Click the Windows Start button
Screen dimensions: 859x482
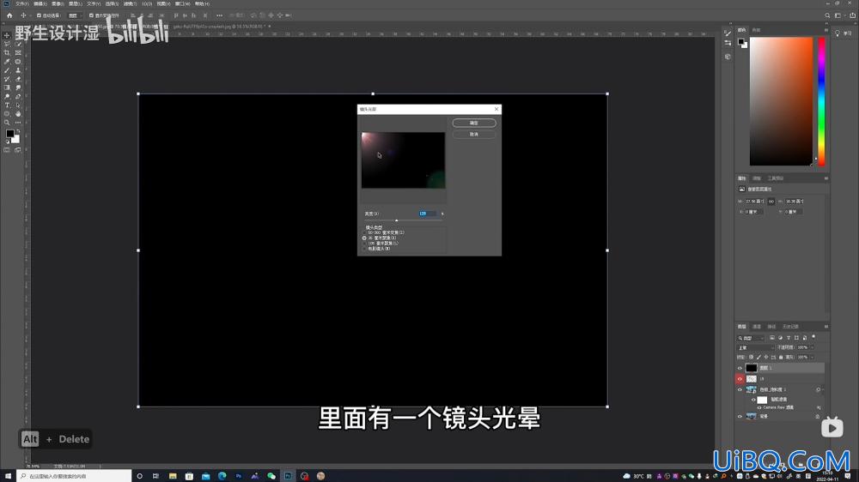(x=8, y=476)
